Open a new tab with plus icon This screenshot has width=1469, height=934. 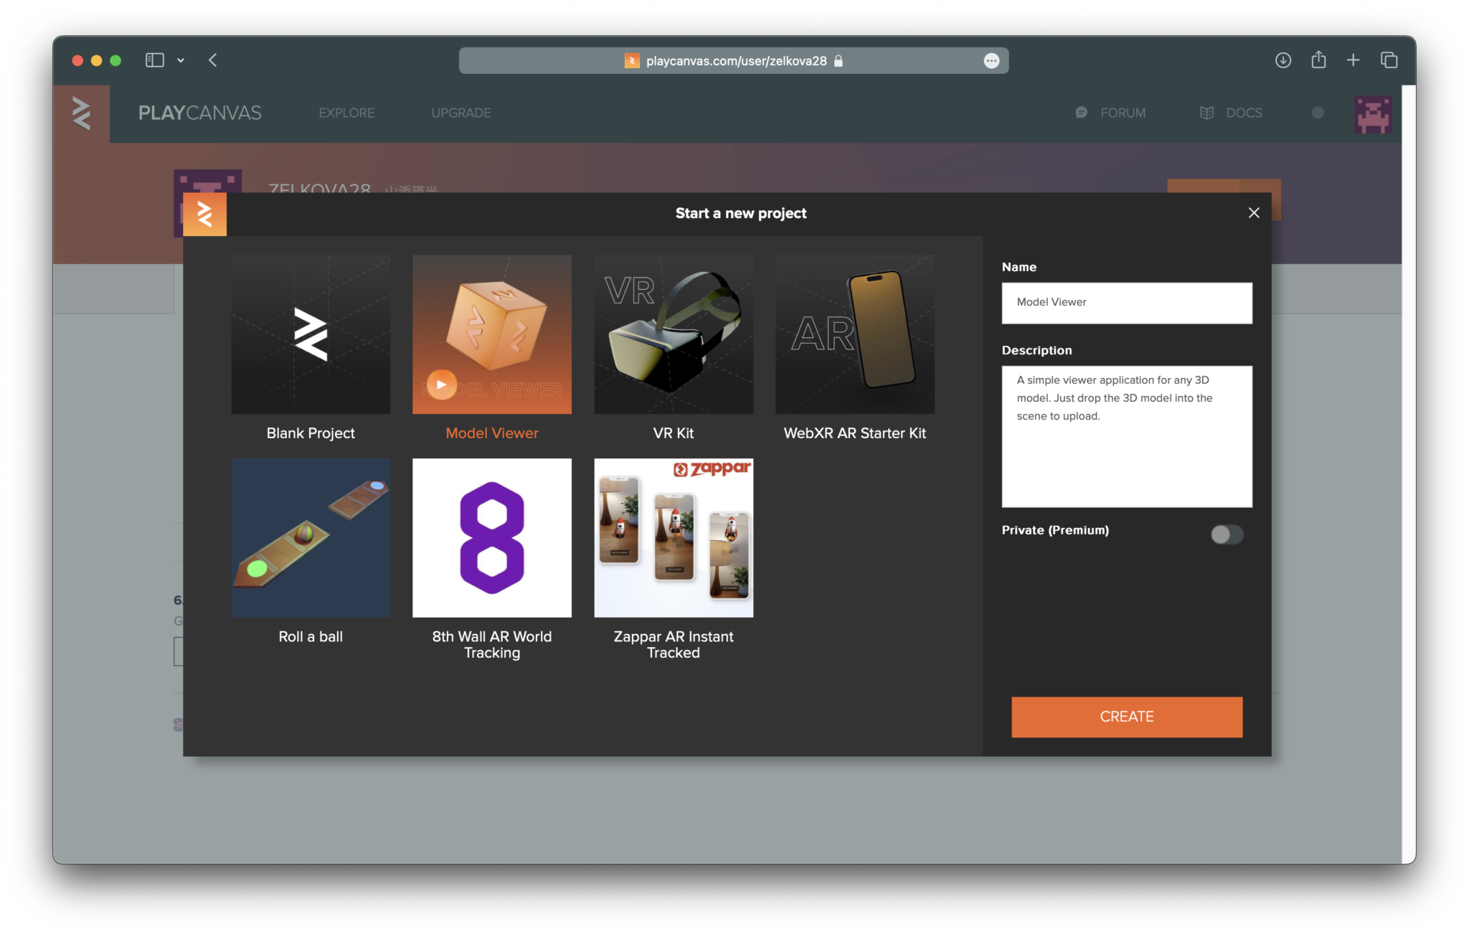point(1353,60)
